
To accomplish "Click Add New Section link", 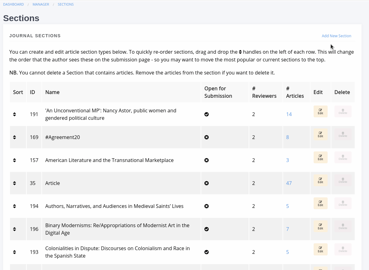I will (336, 36).
